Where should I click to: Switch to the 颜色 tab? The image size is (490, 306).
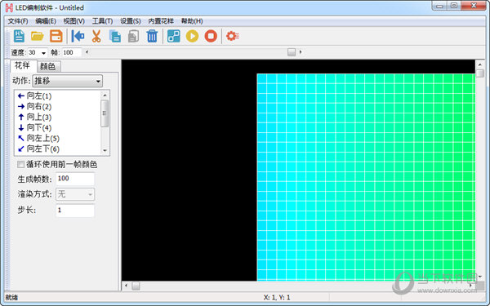(48, 66)
